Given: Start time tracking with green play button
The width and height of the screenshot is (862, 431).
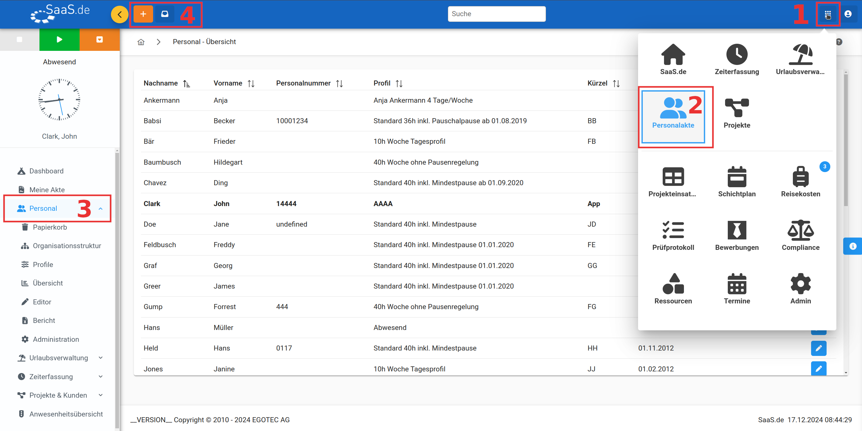Looking at the screenshot, I should point(59,40).
